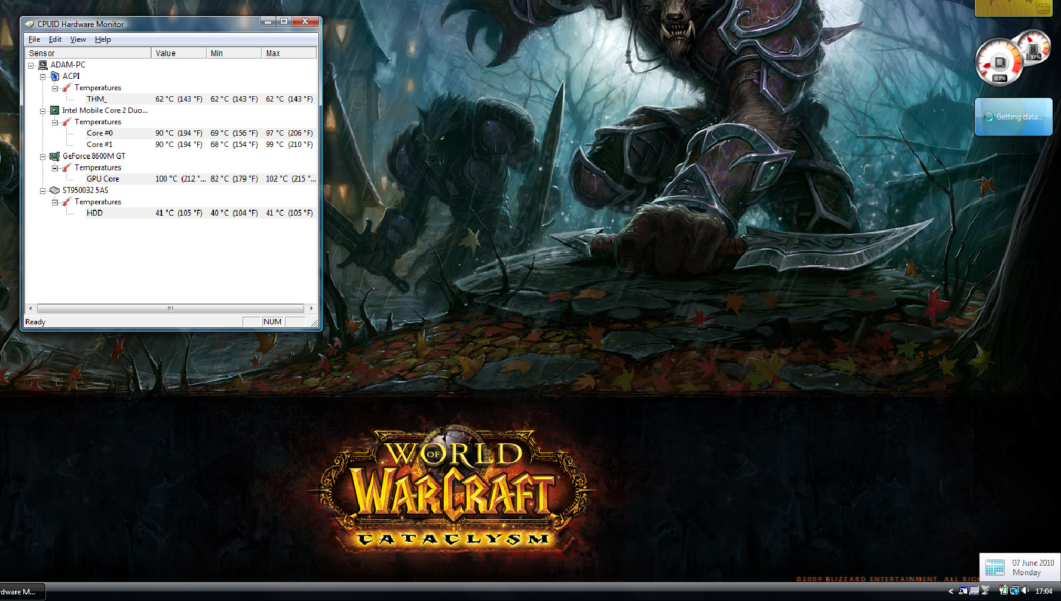
Task: Click the Intel Mobile Core 2 Duo chip icon
Action: click(x=54, y=111)
